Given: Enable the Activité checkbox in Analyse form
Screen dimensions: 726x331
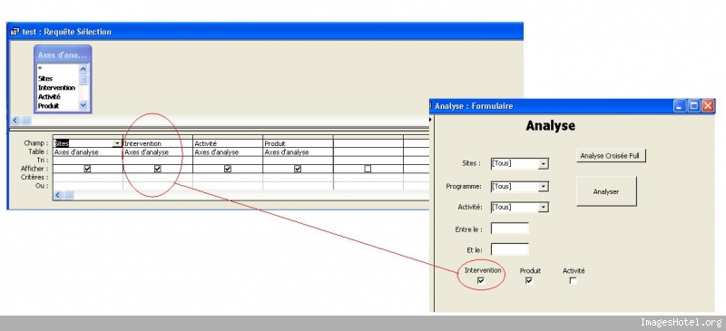Looking at the screenshot, I should (573, 280).
